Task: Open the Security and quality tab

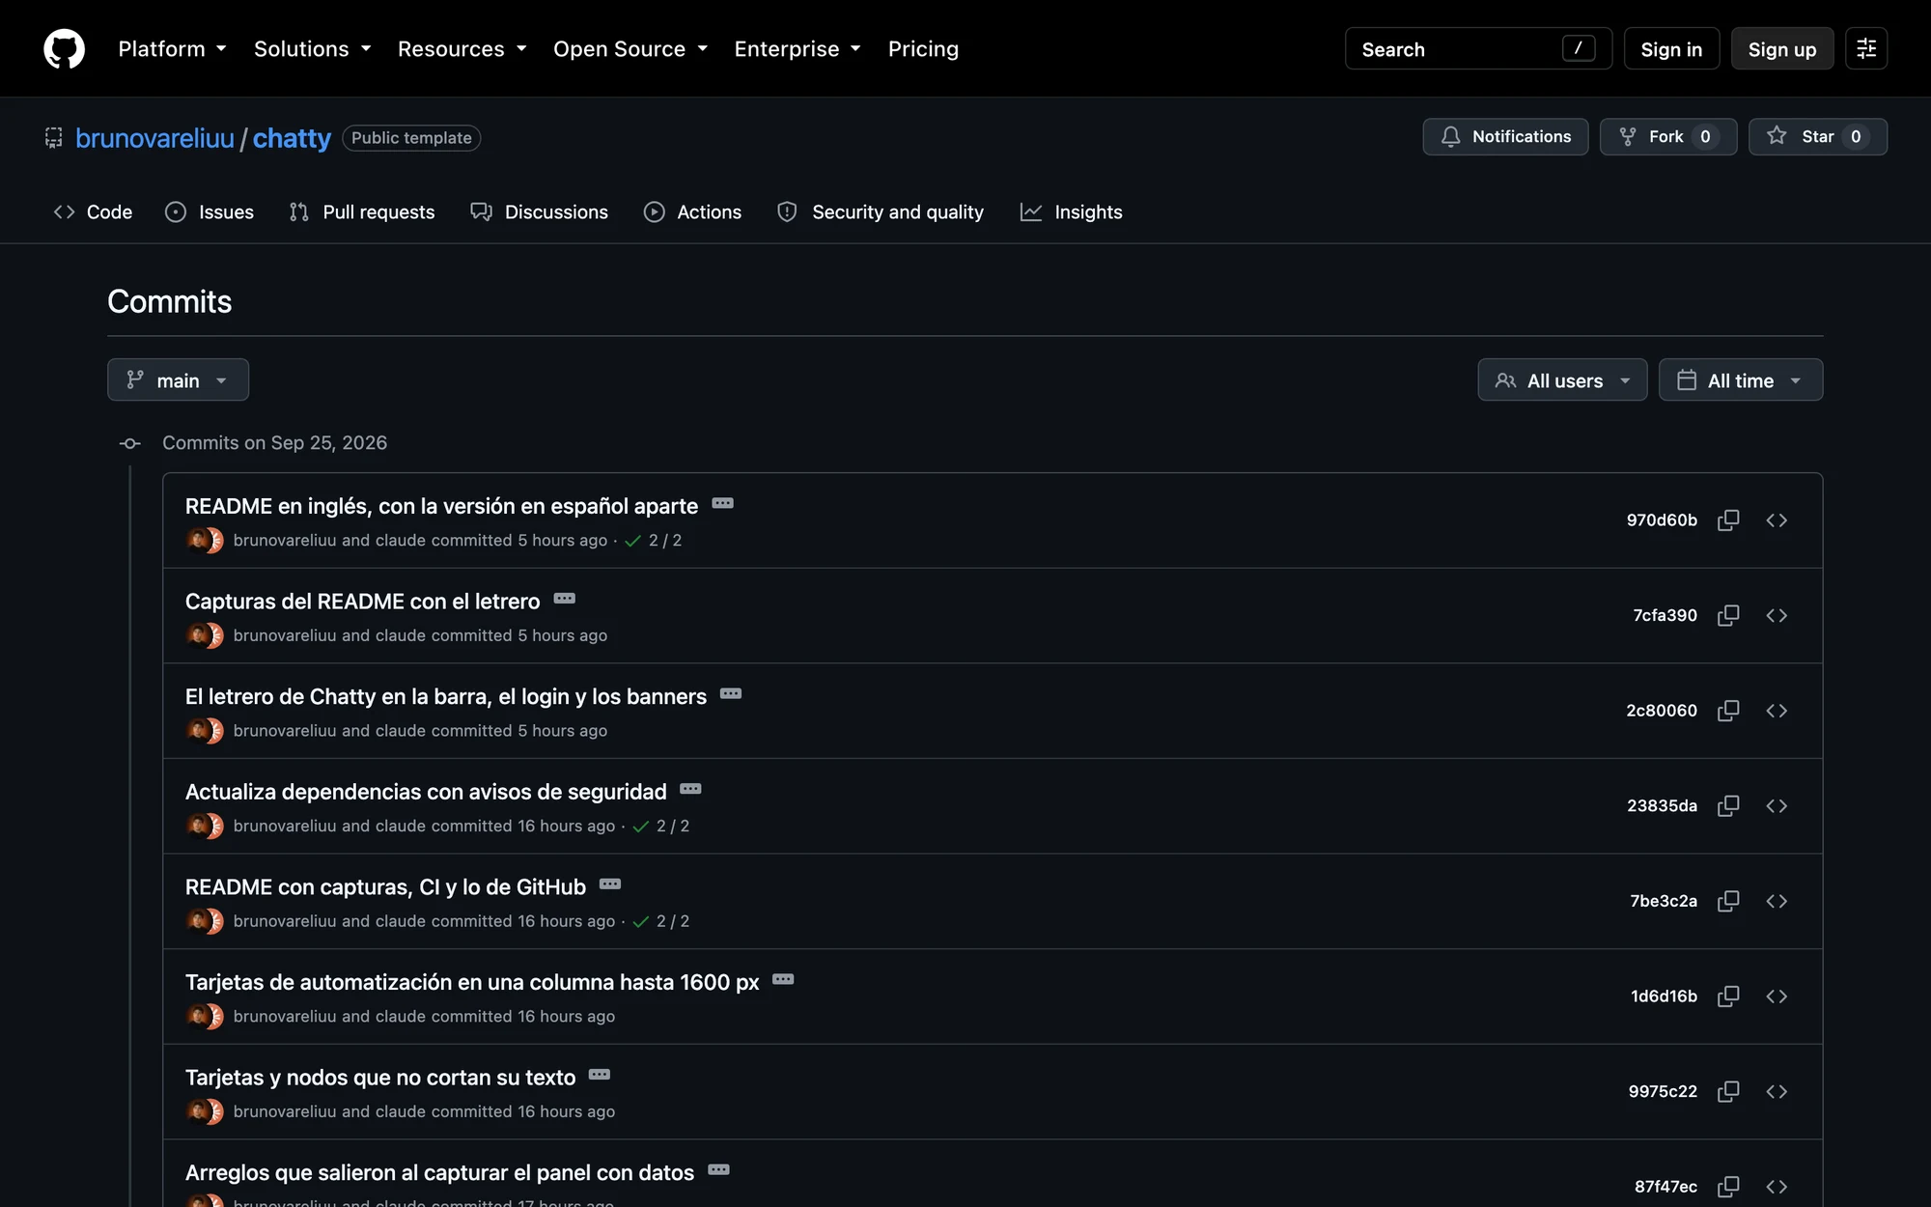Action: pos(881,212)
